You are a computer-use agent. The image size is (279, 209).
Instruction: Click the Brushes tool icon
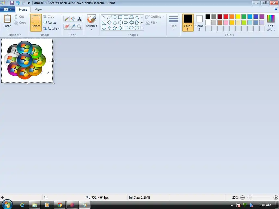[x=92, y=19]
